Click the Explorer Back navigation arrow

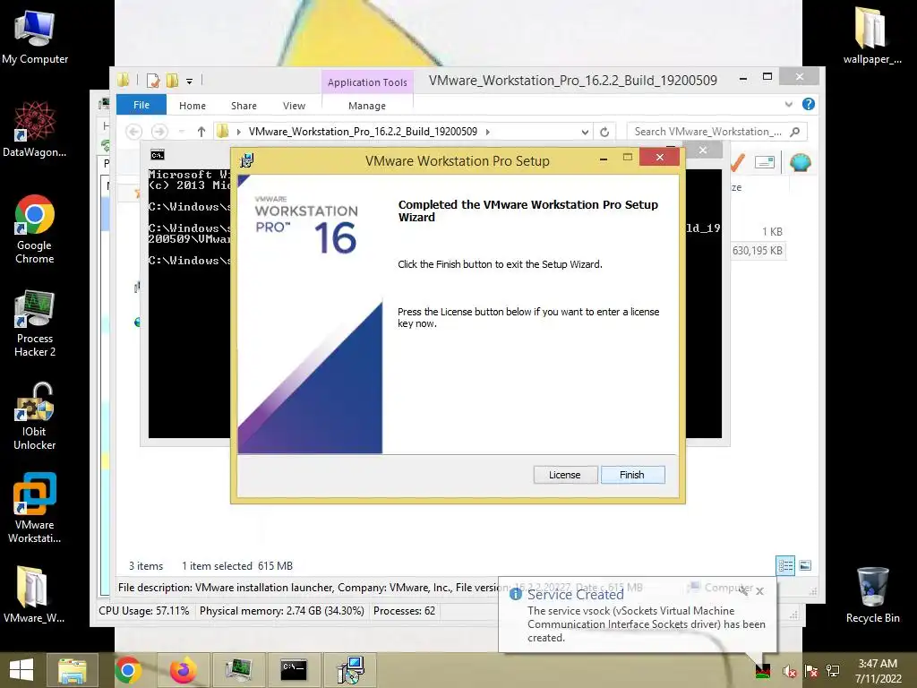134,132
